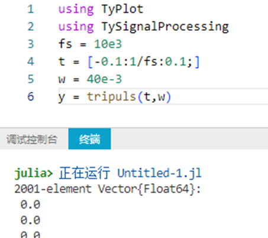Viewport: 268px width, 238px height.
Task: Click line number 2 in gutter
Action: pyautogui.click(x=31, y=27)
